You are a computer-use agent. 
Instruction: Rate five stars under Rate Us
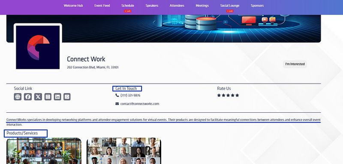coord(238,95)
